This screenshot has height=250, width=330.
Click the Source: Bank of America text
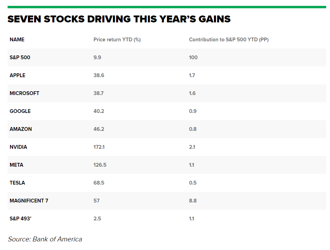[x=45, y=239]
